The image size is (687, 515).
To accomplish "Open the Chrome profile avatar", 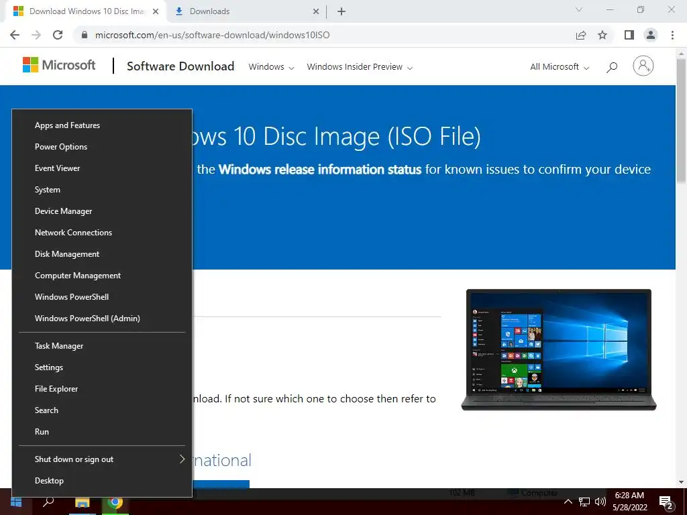I will pos(651,35).
